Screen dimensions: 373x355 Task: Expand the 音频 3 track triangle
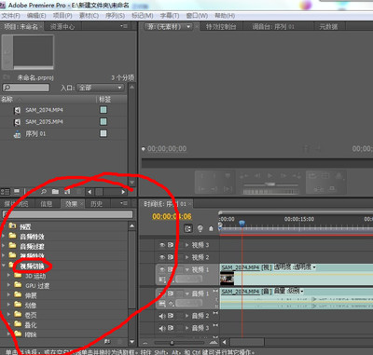[x=187, y=328]
